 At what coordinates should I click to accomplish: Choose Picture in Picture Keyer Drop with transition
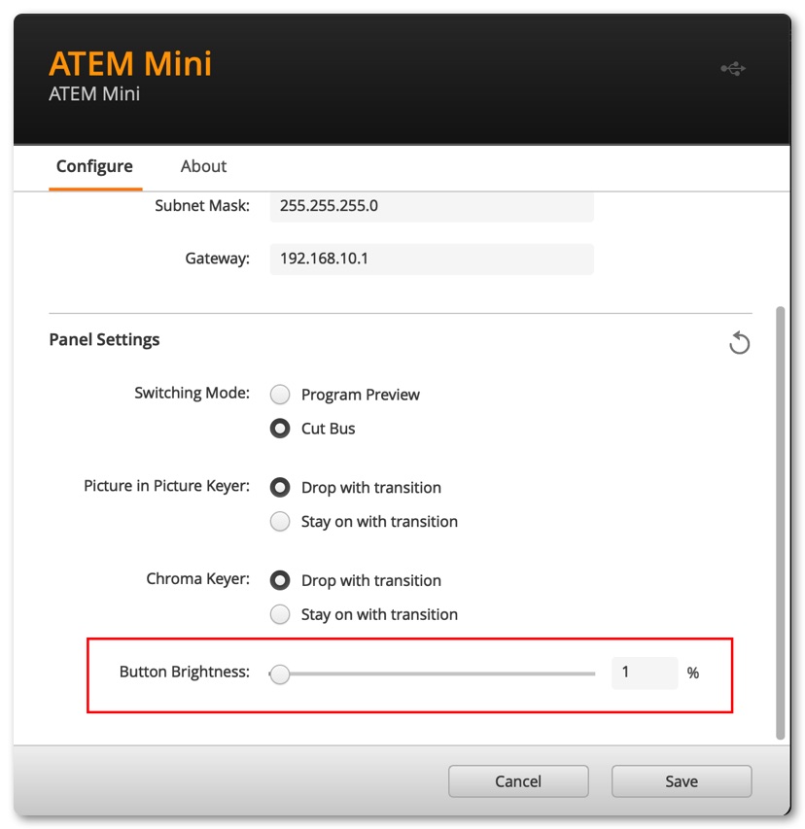tap(280, 488)
